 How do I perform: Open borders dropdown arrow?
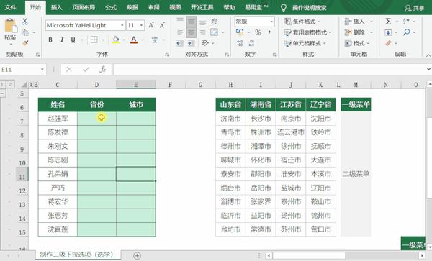point(103,40)
